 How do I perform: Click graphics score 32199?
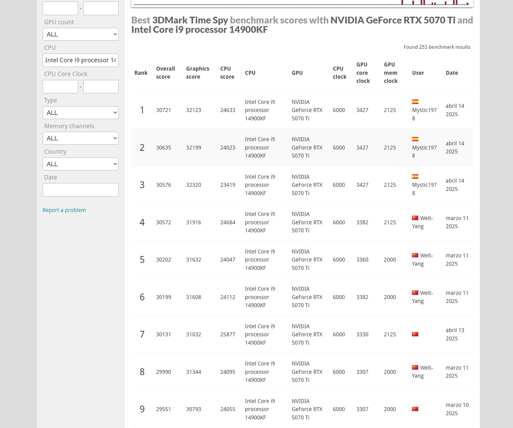(x=193, y=148)
